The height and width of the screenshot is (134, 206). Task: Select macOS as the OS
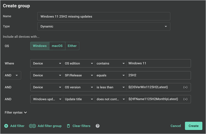tap(57, 46)
